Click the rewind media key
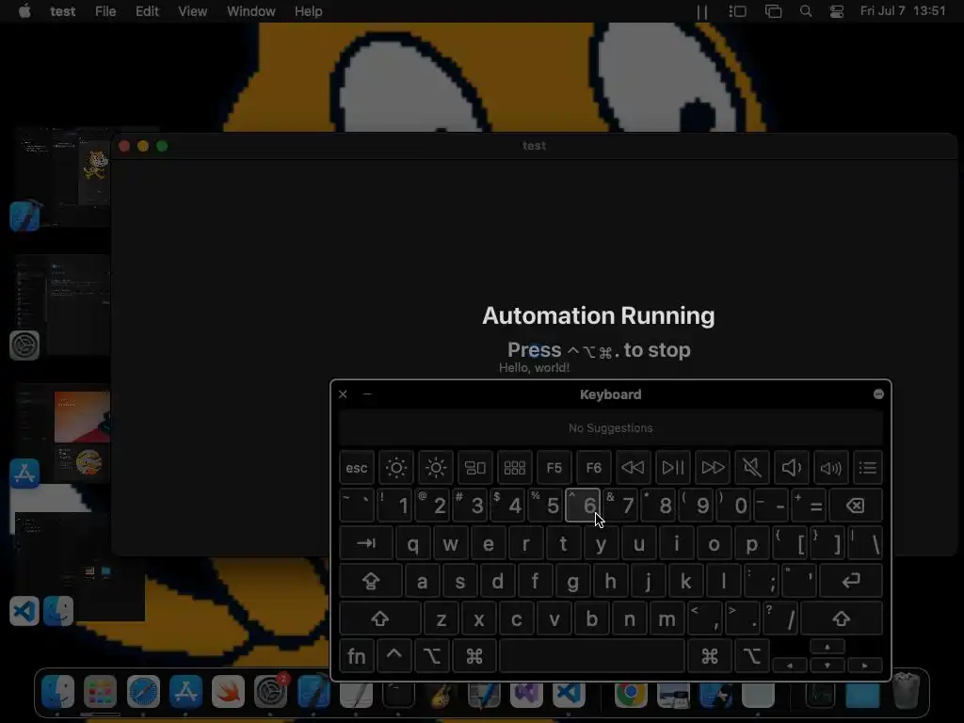The height and width of the screenshot is (723, 964). (x=634, y=468)
